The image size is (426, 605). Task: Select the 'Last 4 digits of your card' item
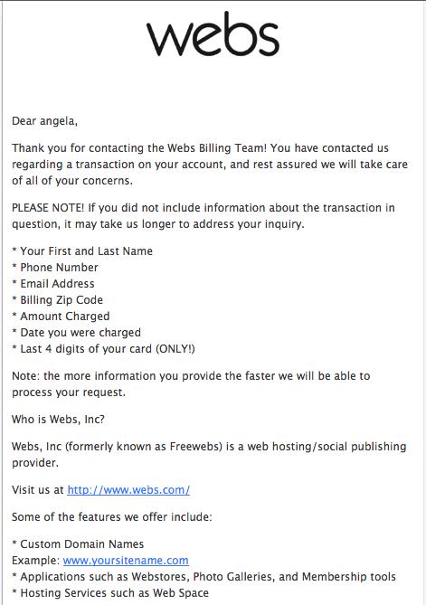tap(103, 349)
